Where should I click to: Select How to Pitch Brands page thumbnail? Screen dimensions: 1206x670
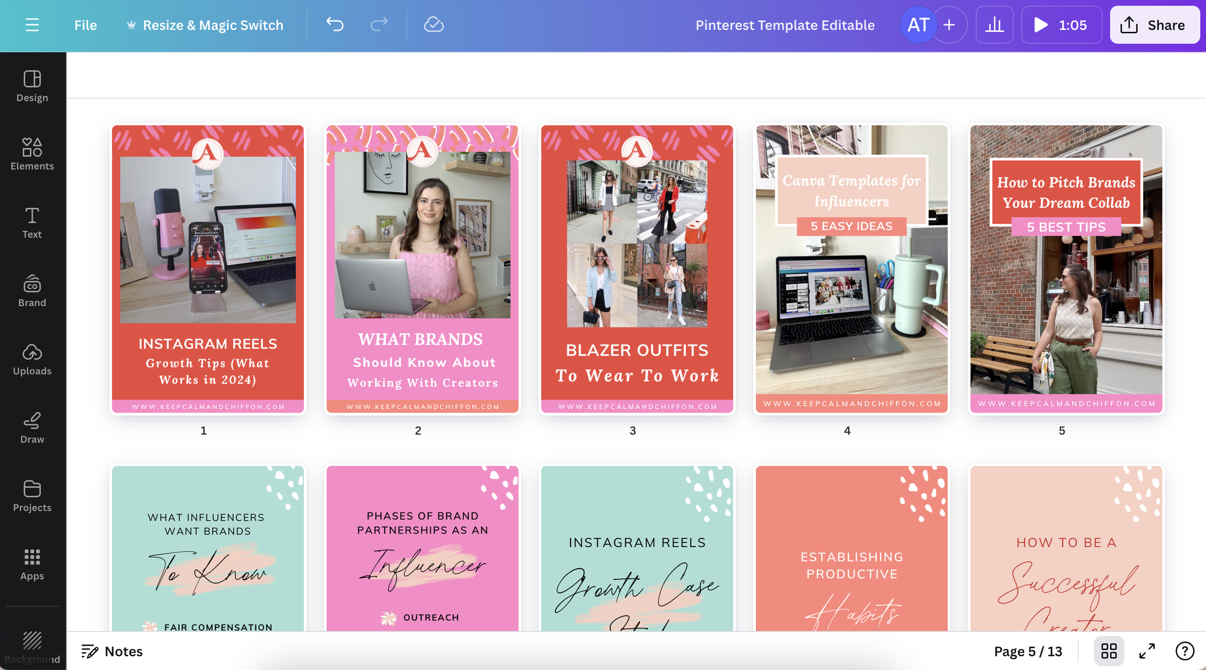point(1066,269)
